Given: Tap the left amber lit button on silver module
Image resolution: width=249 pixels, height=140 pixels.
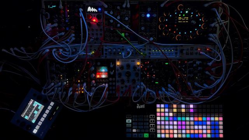Looking at the screenshot, I should point(118,64).
